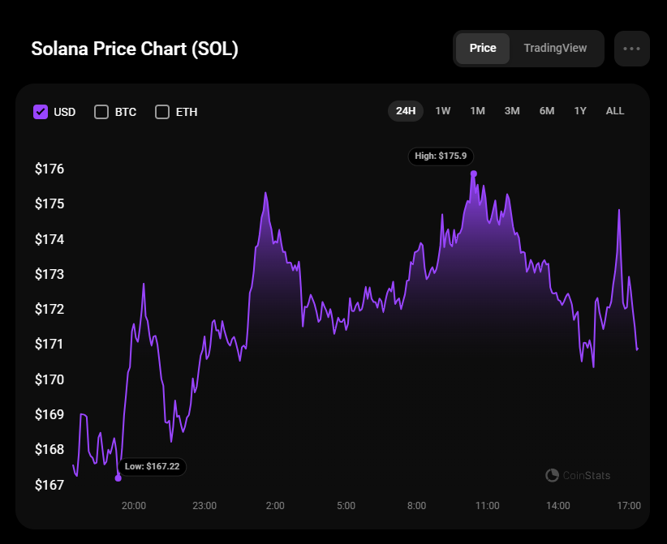
Task: Enable the BTC currency checkbox
Action: [101, 112]
